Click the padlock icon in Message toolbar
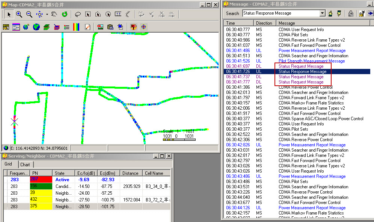374x222 pixels. [351, 13]
